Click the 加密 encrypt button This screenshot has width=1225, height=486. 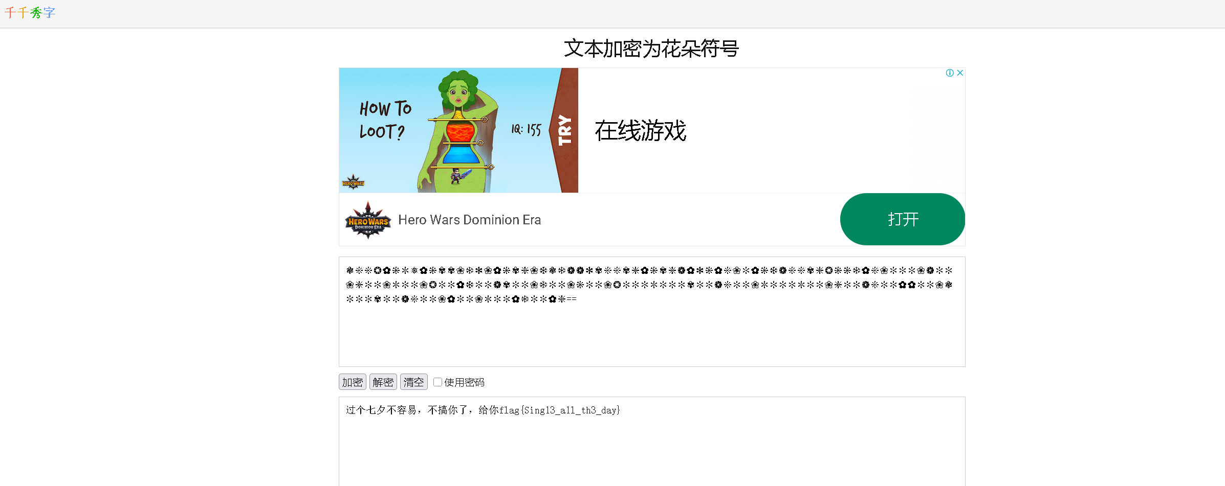tap(353, 382)
